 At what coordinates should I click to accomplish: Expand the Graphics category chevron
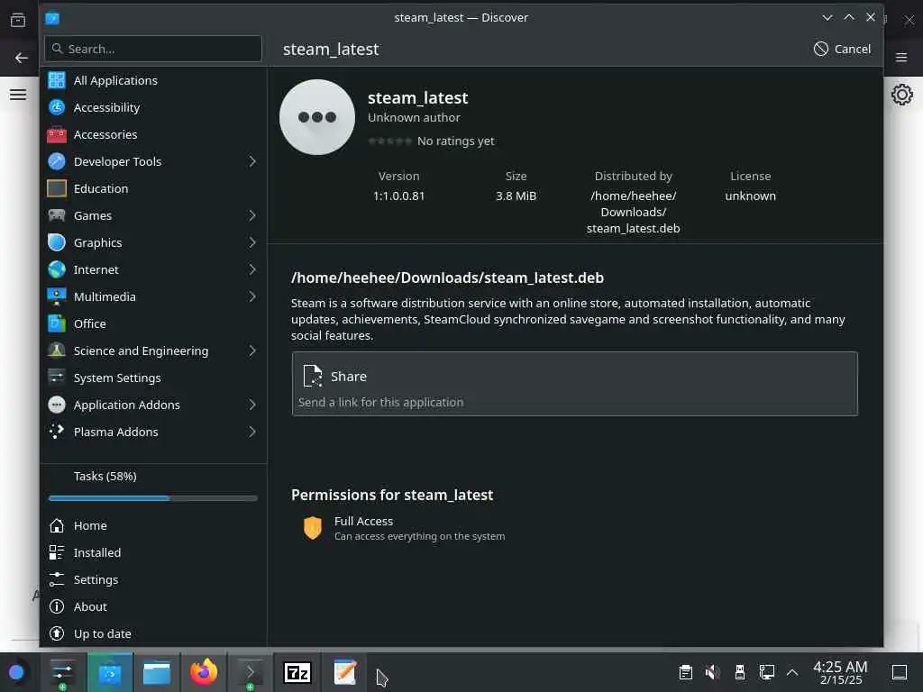coord(252,242)
